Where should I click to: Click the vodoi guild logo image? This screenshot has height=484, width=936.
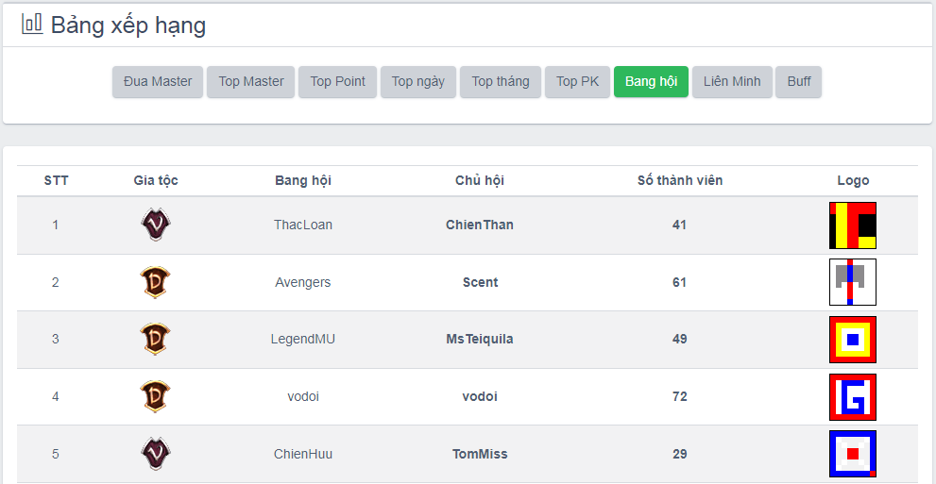click(x=853, y=397)
